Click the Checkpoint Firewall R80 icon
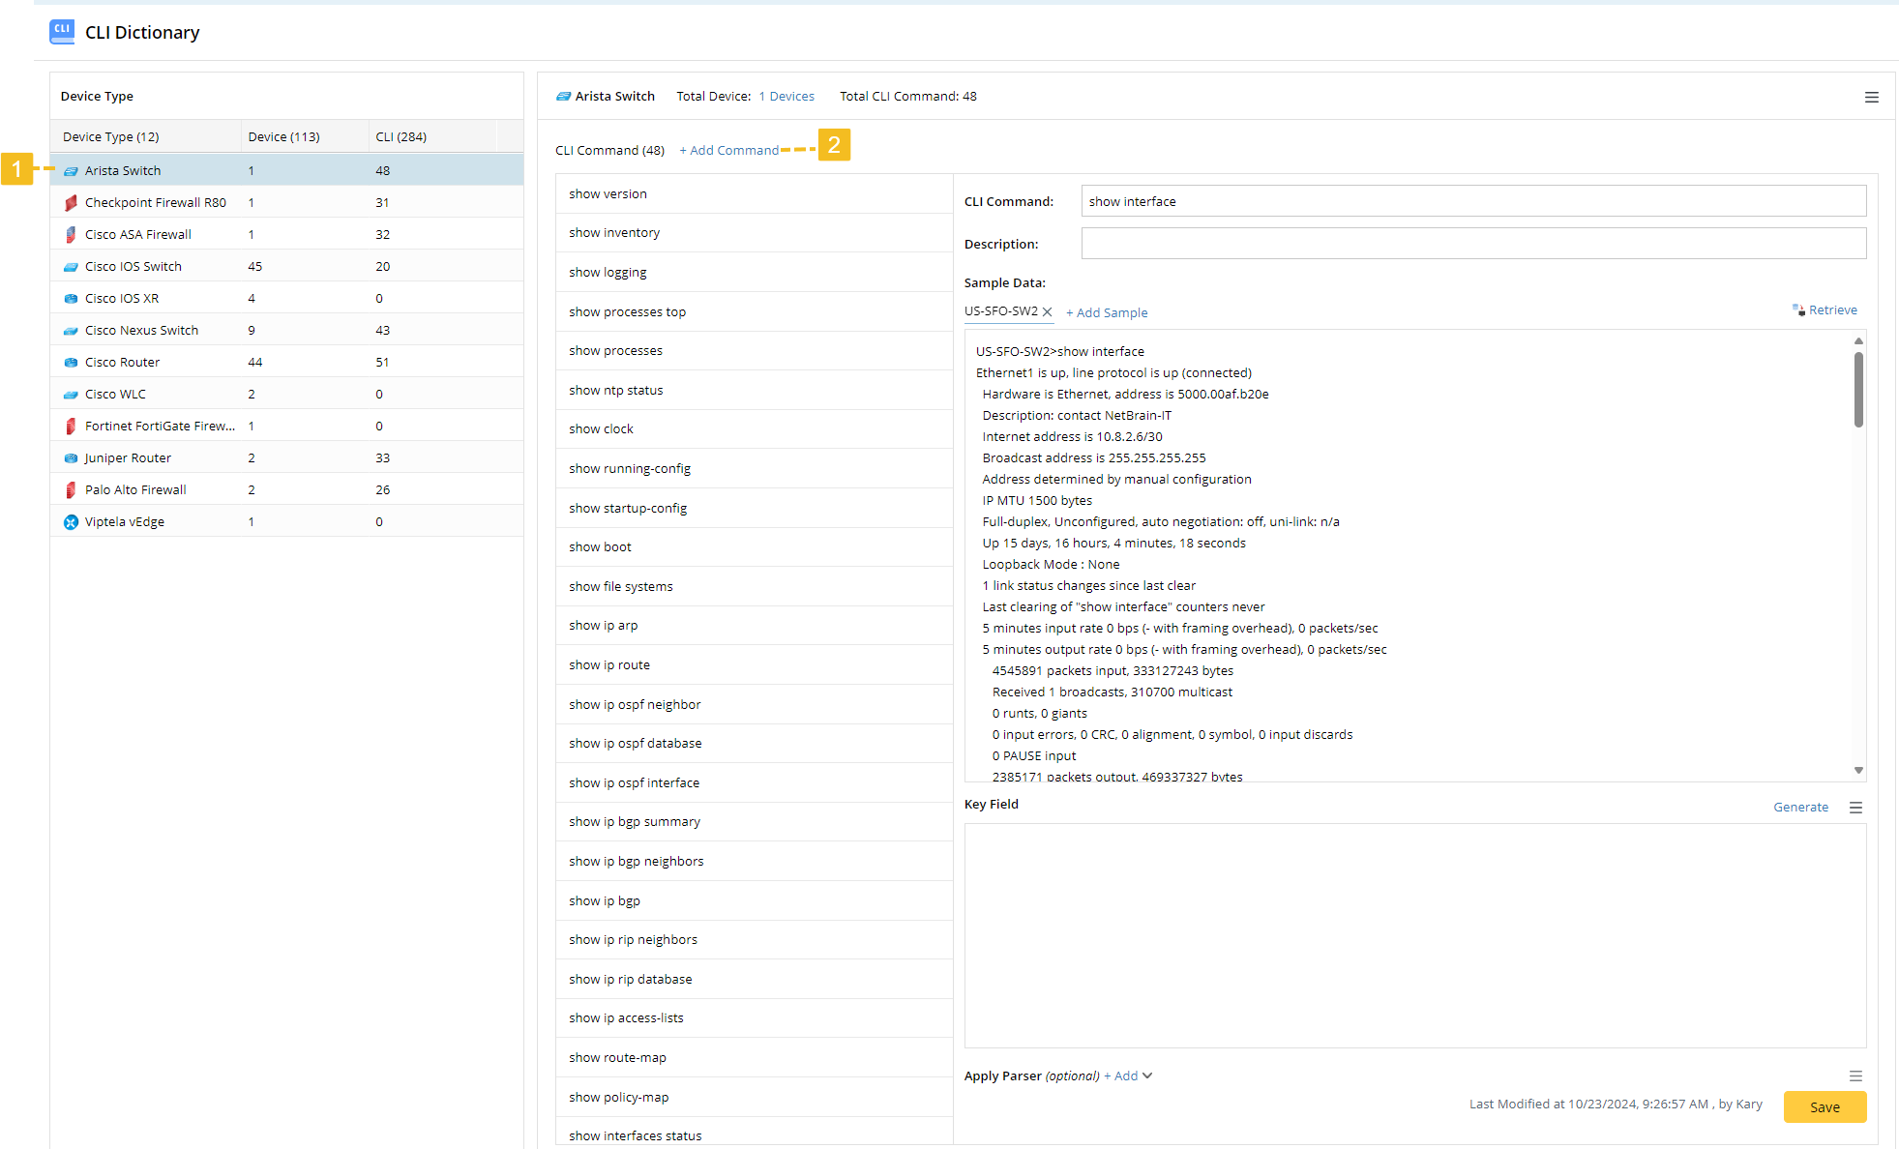1899x1149 pixels. [x=71, y=203]
